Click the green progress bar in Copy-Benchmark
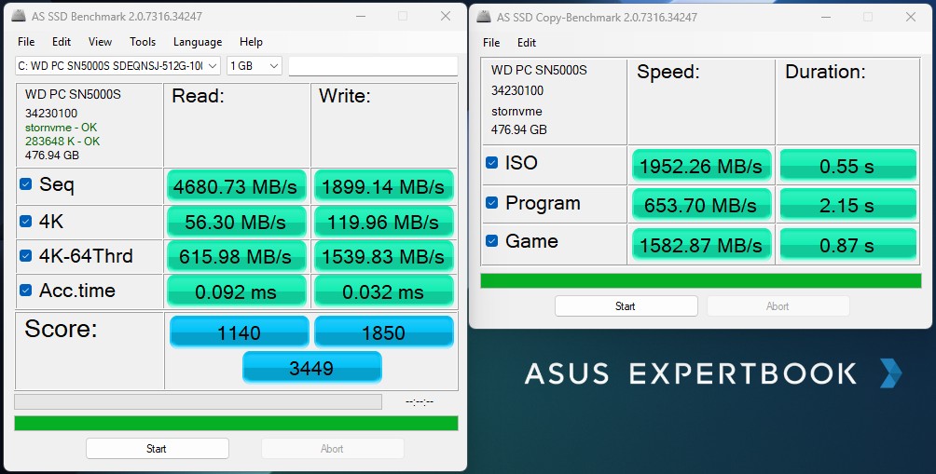Viewport: 936px width, 474px height. (x=700, y=281)
